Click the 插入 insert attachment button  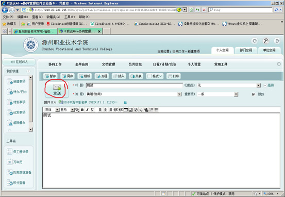[x=119, y=76]
